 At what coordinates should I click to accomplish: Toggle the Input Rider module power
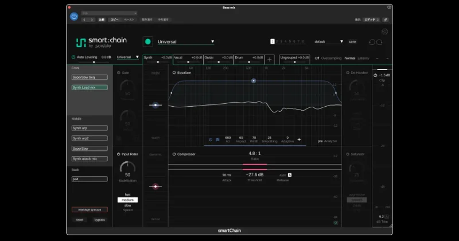click(x=119, y=154)
